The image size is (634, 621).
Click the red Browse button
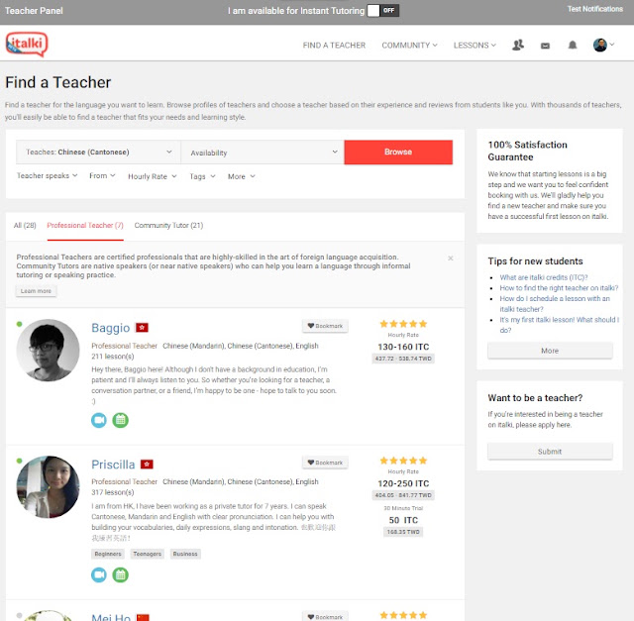point(398,152)
